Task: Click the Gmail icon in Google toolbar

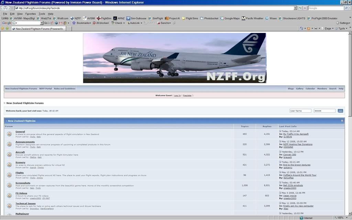Action: point(60,23)
